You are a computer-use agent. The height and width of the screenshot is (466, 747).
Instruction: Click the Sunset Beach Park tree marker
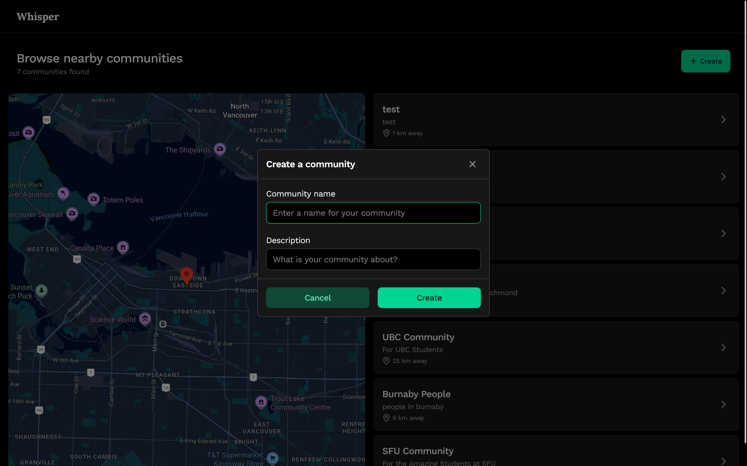41,290
